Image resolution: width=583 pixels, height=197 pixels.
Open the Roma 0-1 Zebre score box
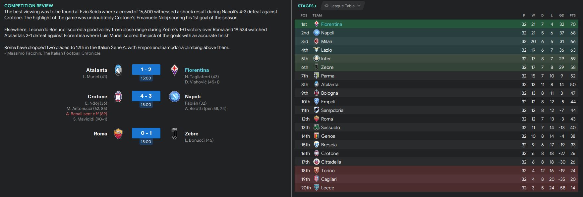tap(146, 133)
